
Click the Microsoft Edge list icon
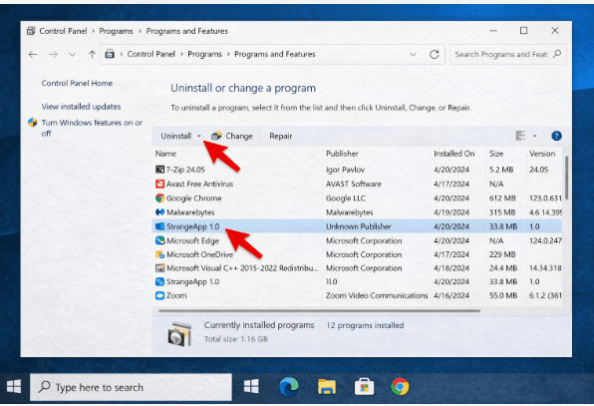[x=159, y=240]
